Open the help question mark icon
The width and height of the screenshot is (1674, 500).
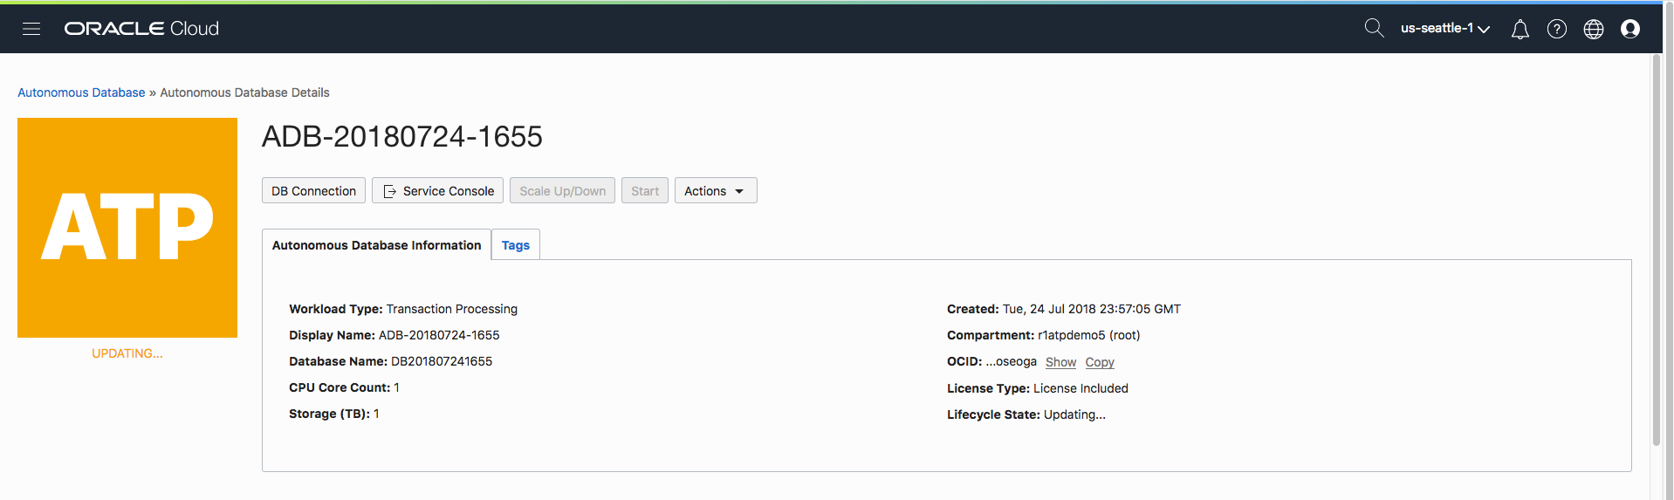[1557, 29]
